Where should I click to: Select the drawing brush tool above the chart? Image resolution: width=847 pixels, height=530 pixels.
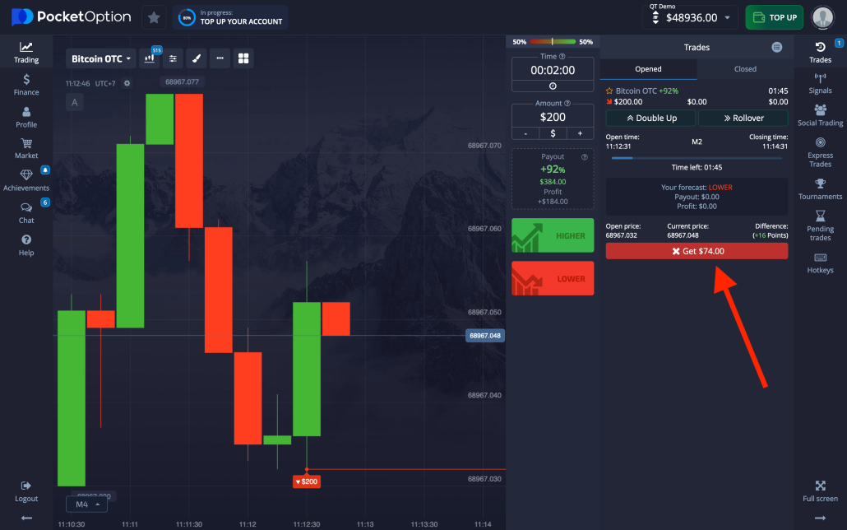196,58
